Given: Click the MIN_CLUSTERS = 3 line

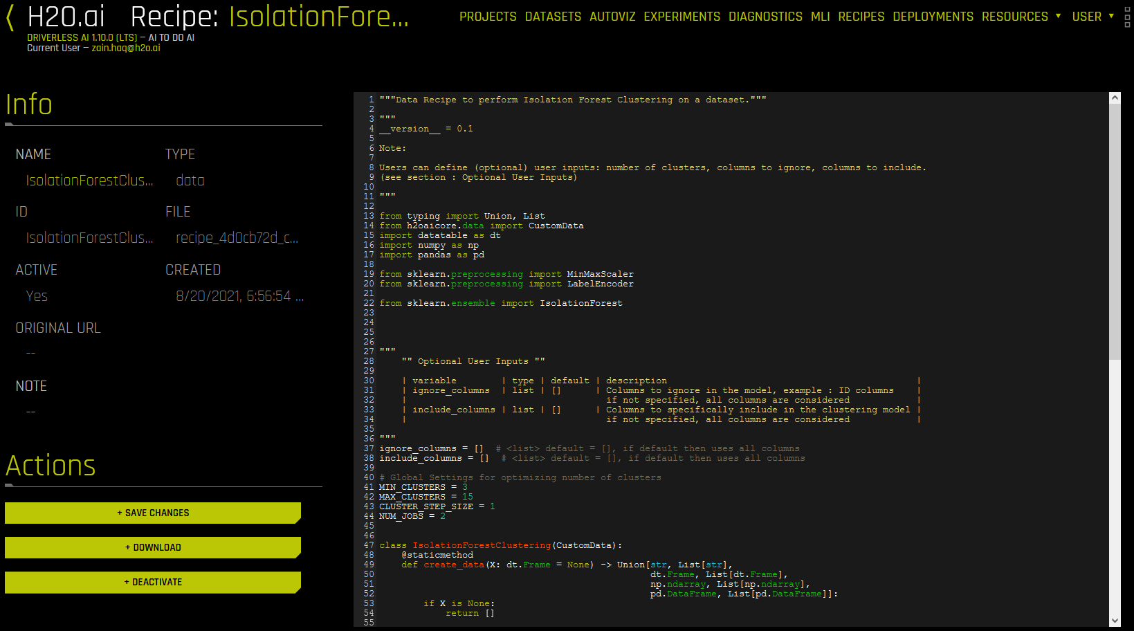Looking at the screenshot, I should pos(423,487).
